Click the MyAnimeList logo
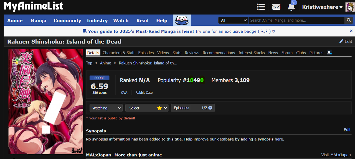The width and height of the screenshot is (355, 159). (33, 6)
